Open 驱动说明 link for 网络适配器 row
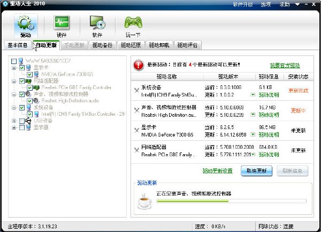Screen dimensions: 321x232 269,155
